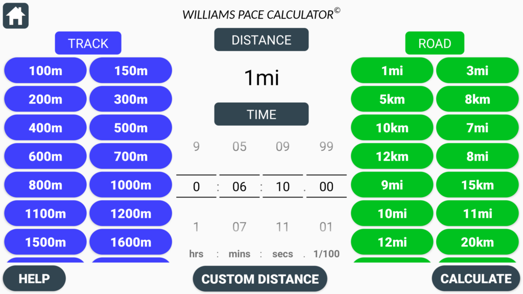Select the 1mi road distance
The height and width of the screenshot is (294, 523).
tap(392, 70)
